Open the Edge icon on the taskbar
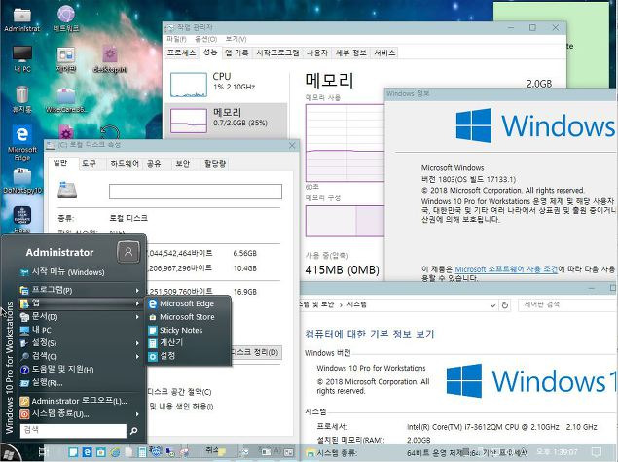The height and width of the screenshot is (462, 618). point(87,452)
